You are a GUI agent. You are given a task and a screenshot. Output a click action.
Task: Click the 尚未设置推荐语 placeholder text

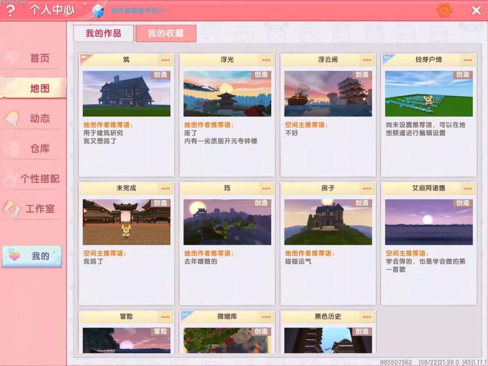pyautogui.click(x=426, y=129)
